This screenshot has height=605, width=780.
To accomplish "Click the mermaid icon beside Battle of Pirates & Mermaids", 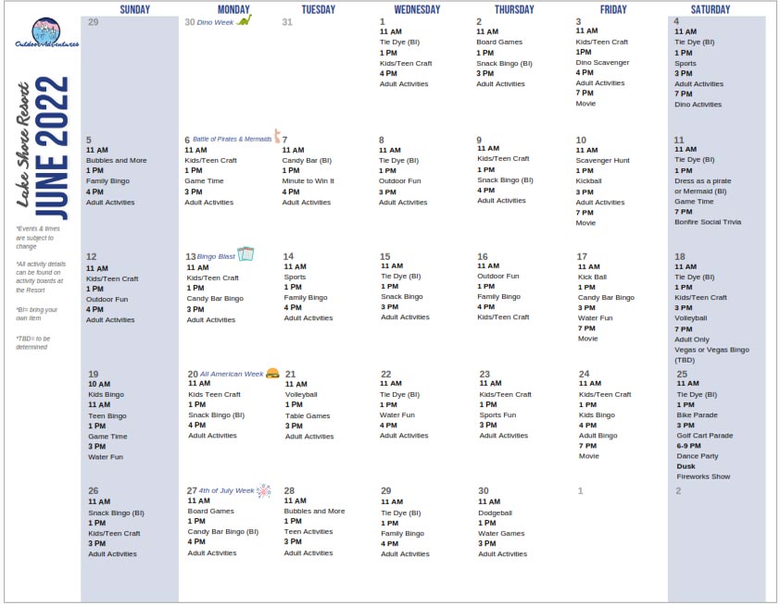I will 277,136.
